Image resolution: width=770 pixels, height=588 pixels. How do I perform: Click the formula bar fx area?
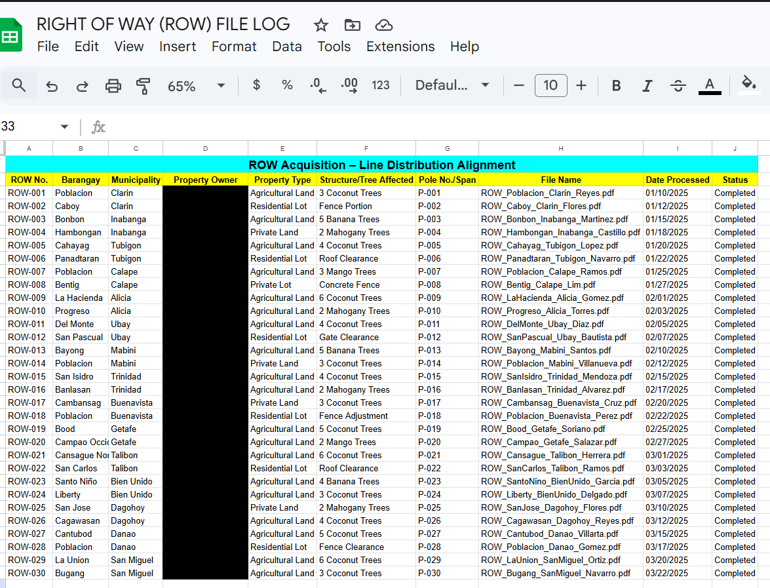coord(98,127)
